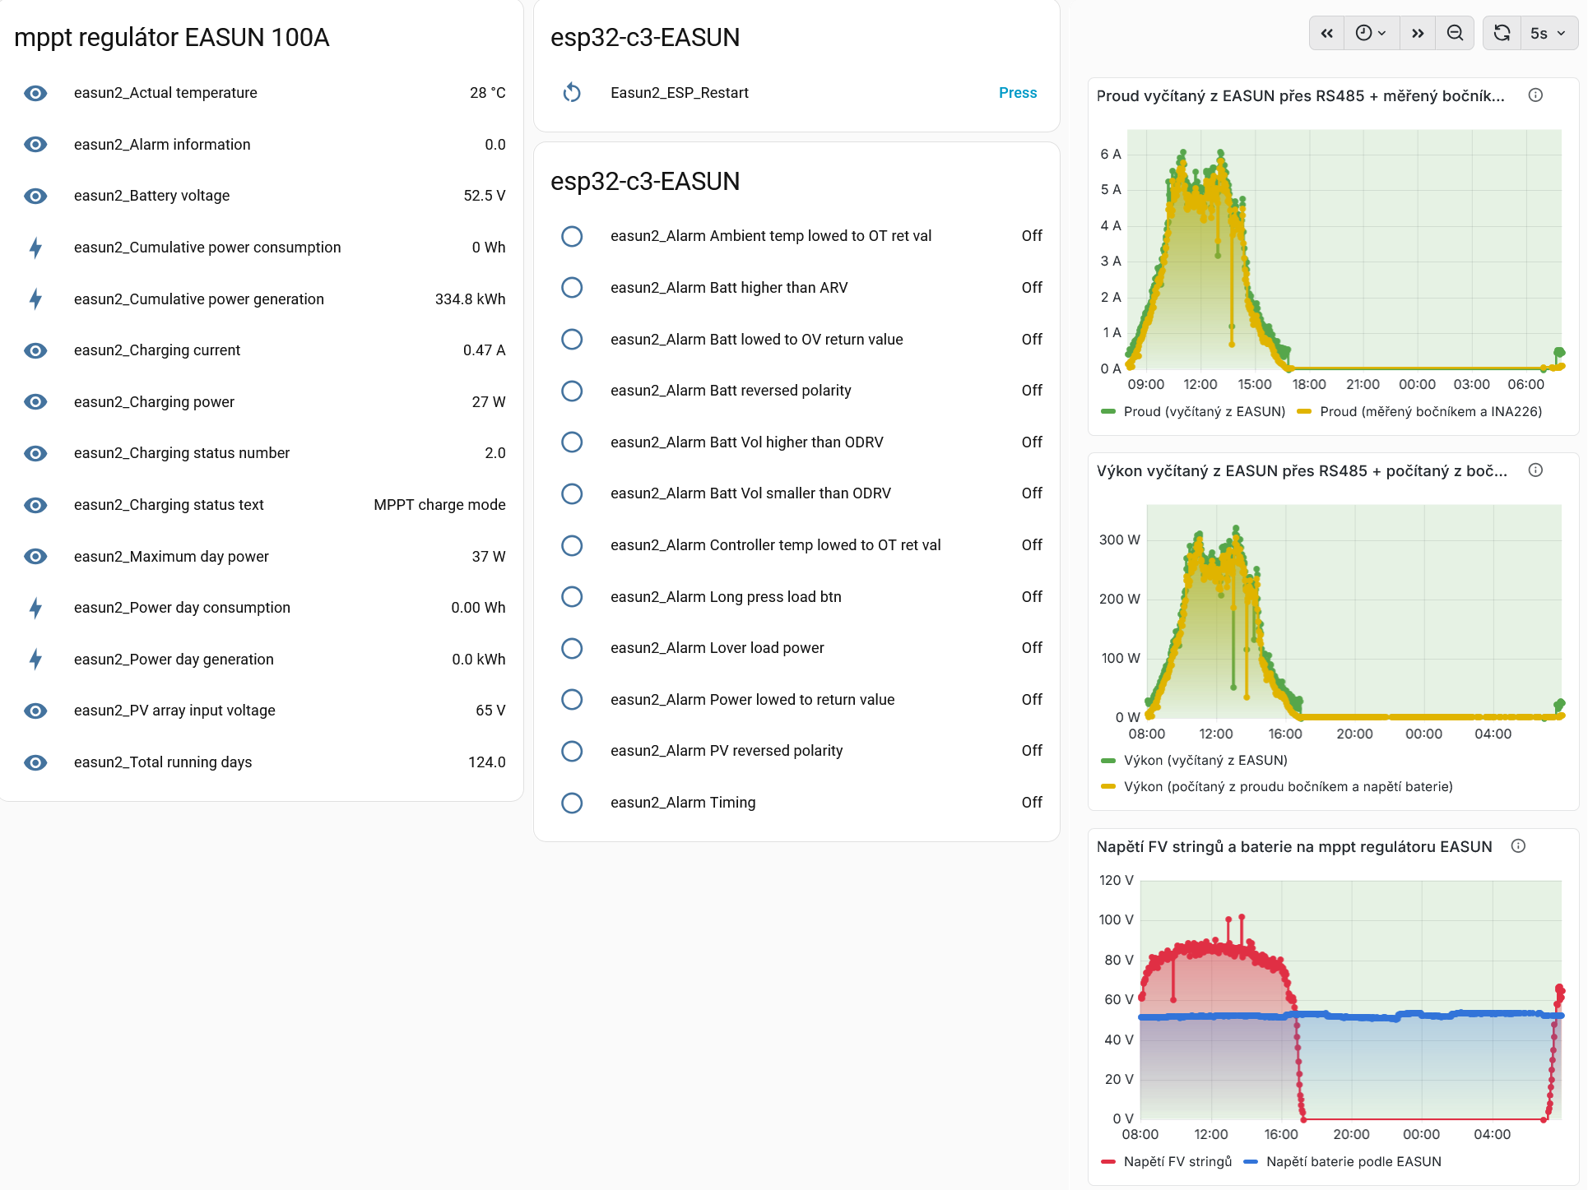
Task: Click info icon on Proud vyčítaný panel
Action: 1535,95
